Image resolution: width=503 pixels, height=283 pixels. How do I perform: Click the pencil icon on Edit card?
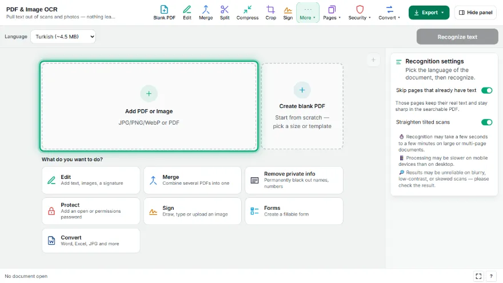[51, 180]
